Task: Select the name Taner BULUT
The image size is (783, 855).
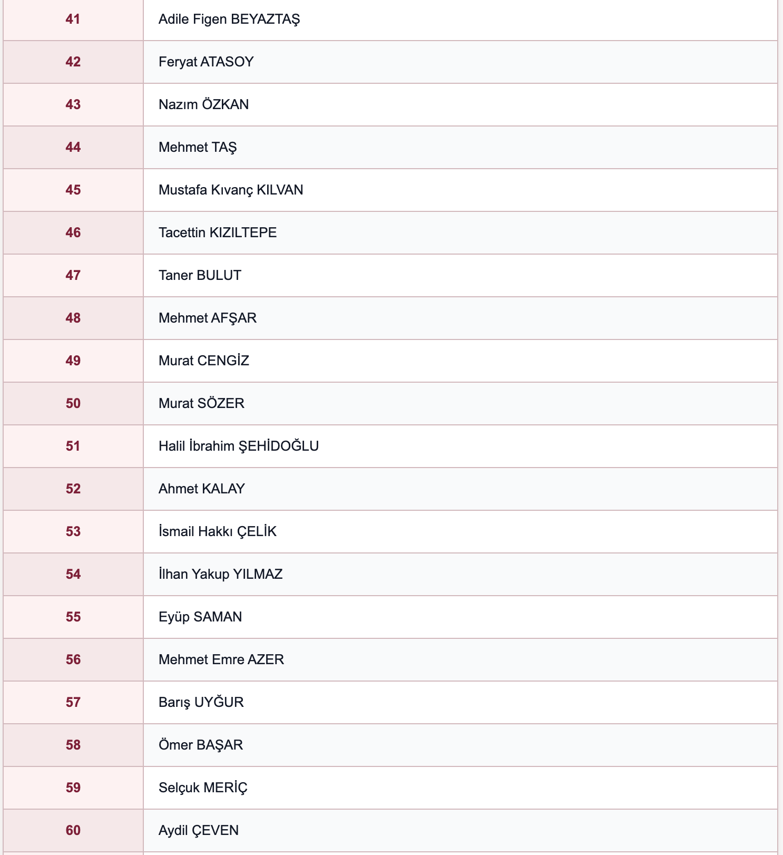Action: point(200,275)
